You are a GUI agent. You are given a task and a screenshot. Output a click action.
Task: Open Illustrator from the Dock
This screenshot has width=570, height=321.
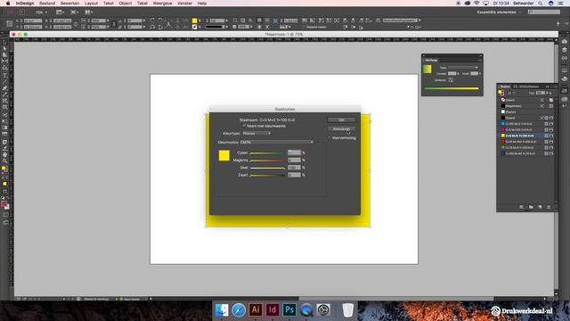256,309
